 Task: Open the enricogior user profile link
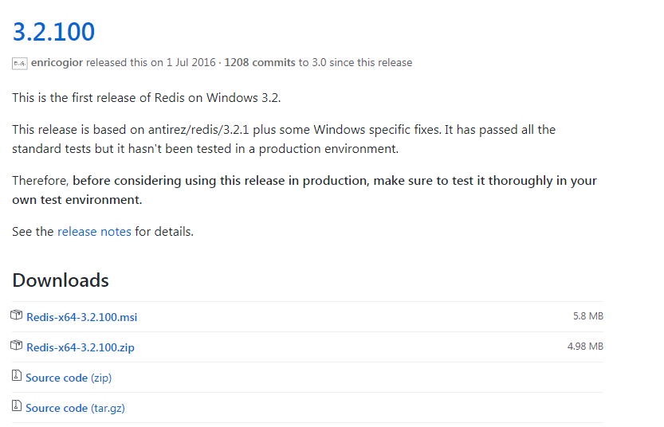pos(57,62)
